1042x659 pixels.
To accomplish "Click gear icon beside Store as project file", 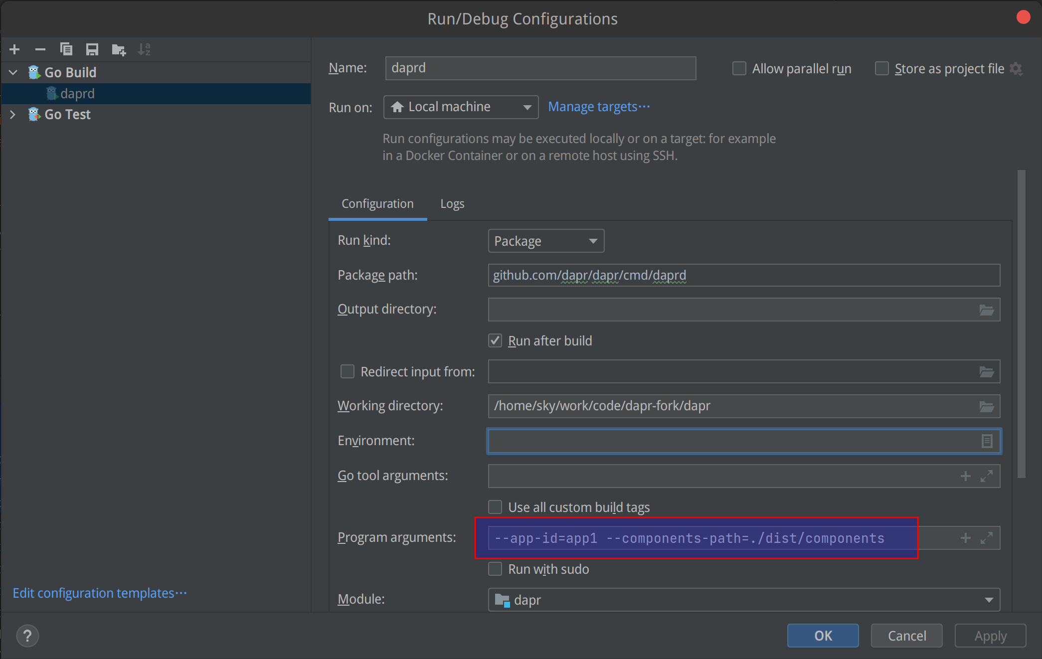I will coord(1016,69).
